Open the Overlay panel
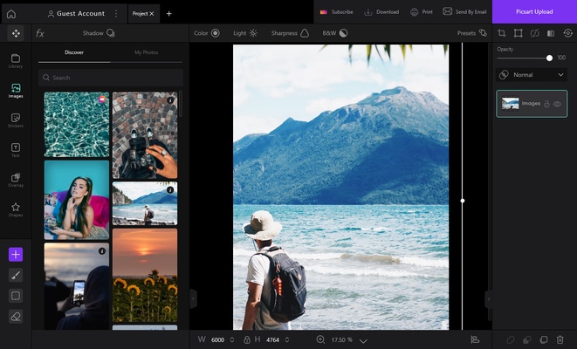The height and width of the screenshot is (349, 577). 16,181
